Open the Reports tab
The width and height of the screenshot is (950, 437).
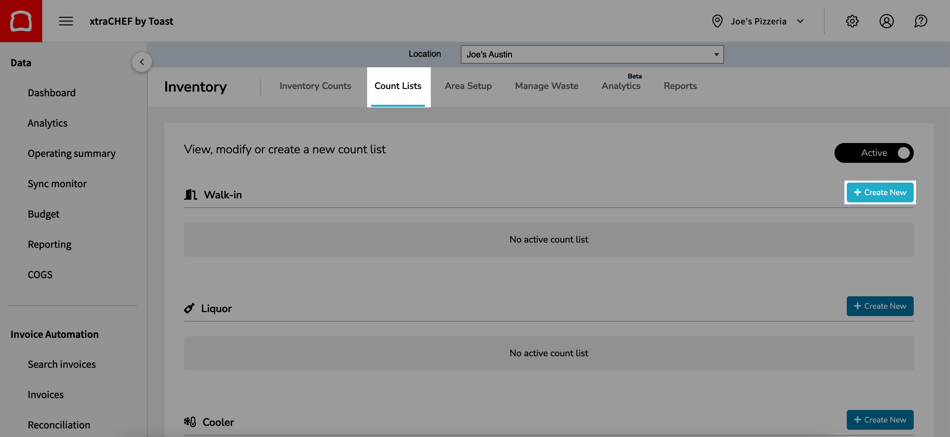(x=680, y=86)
